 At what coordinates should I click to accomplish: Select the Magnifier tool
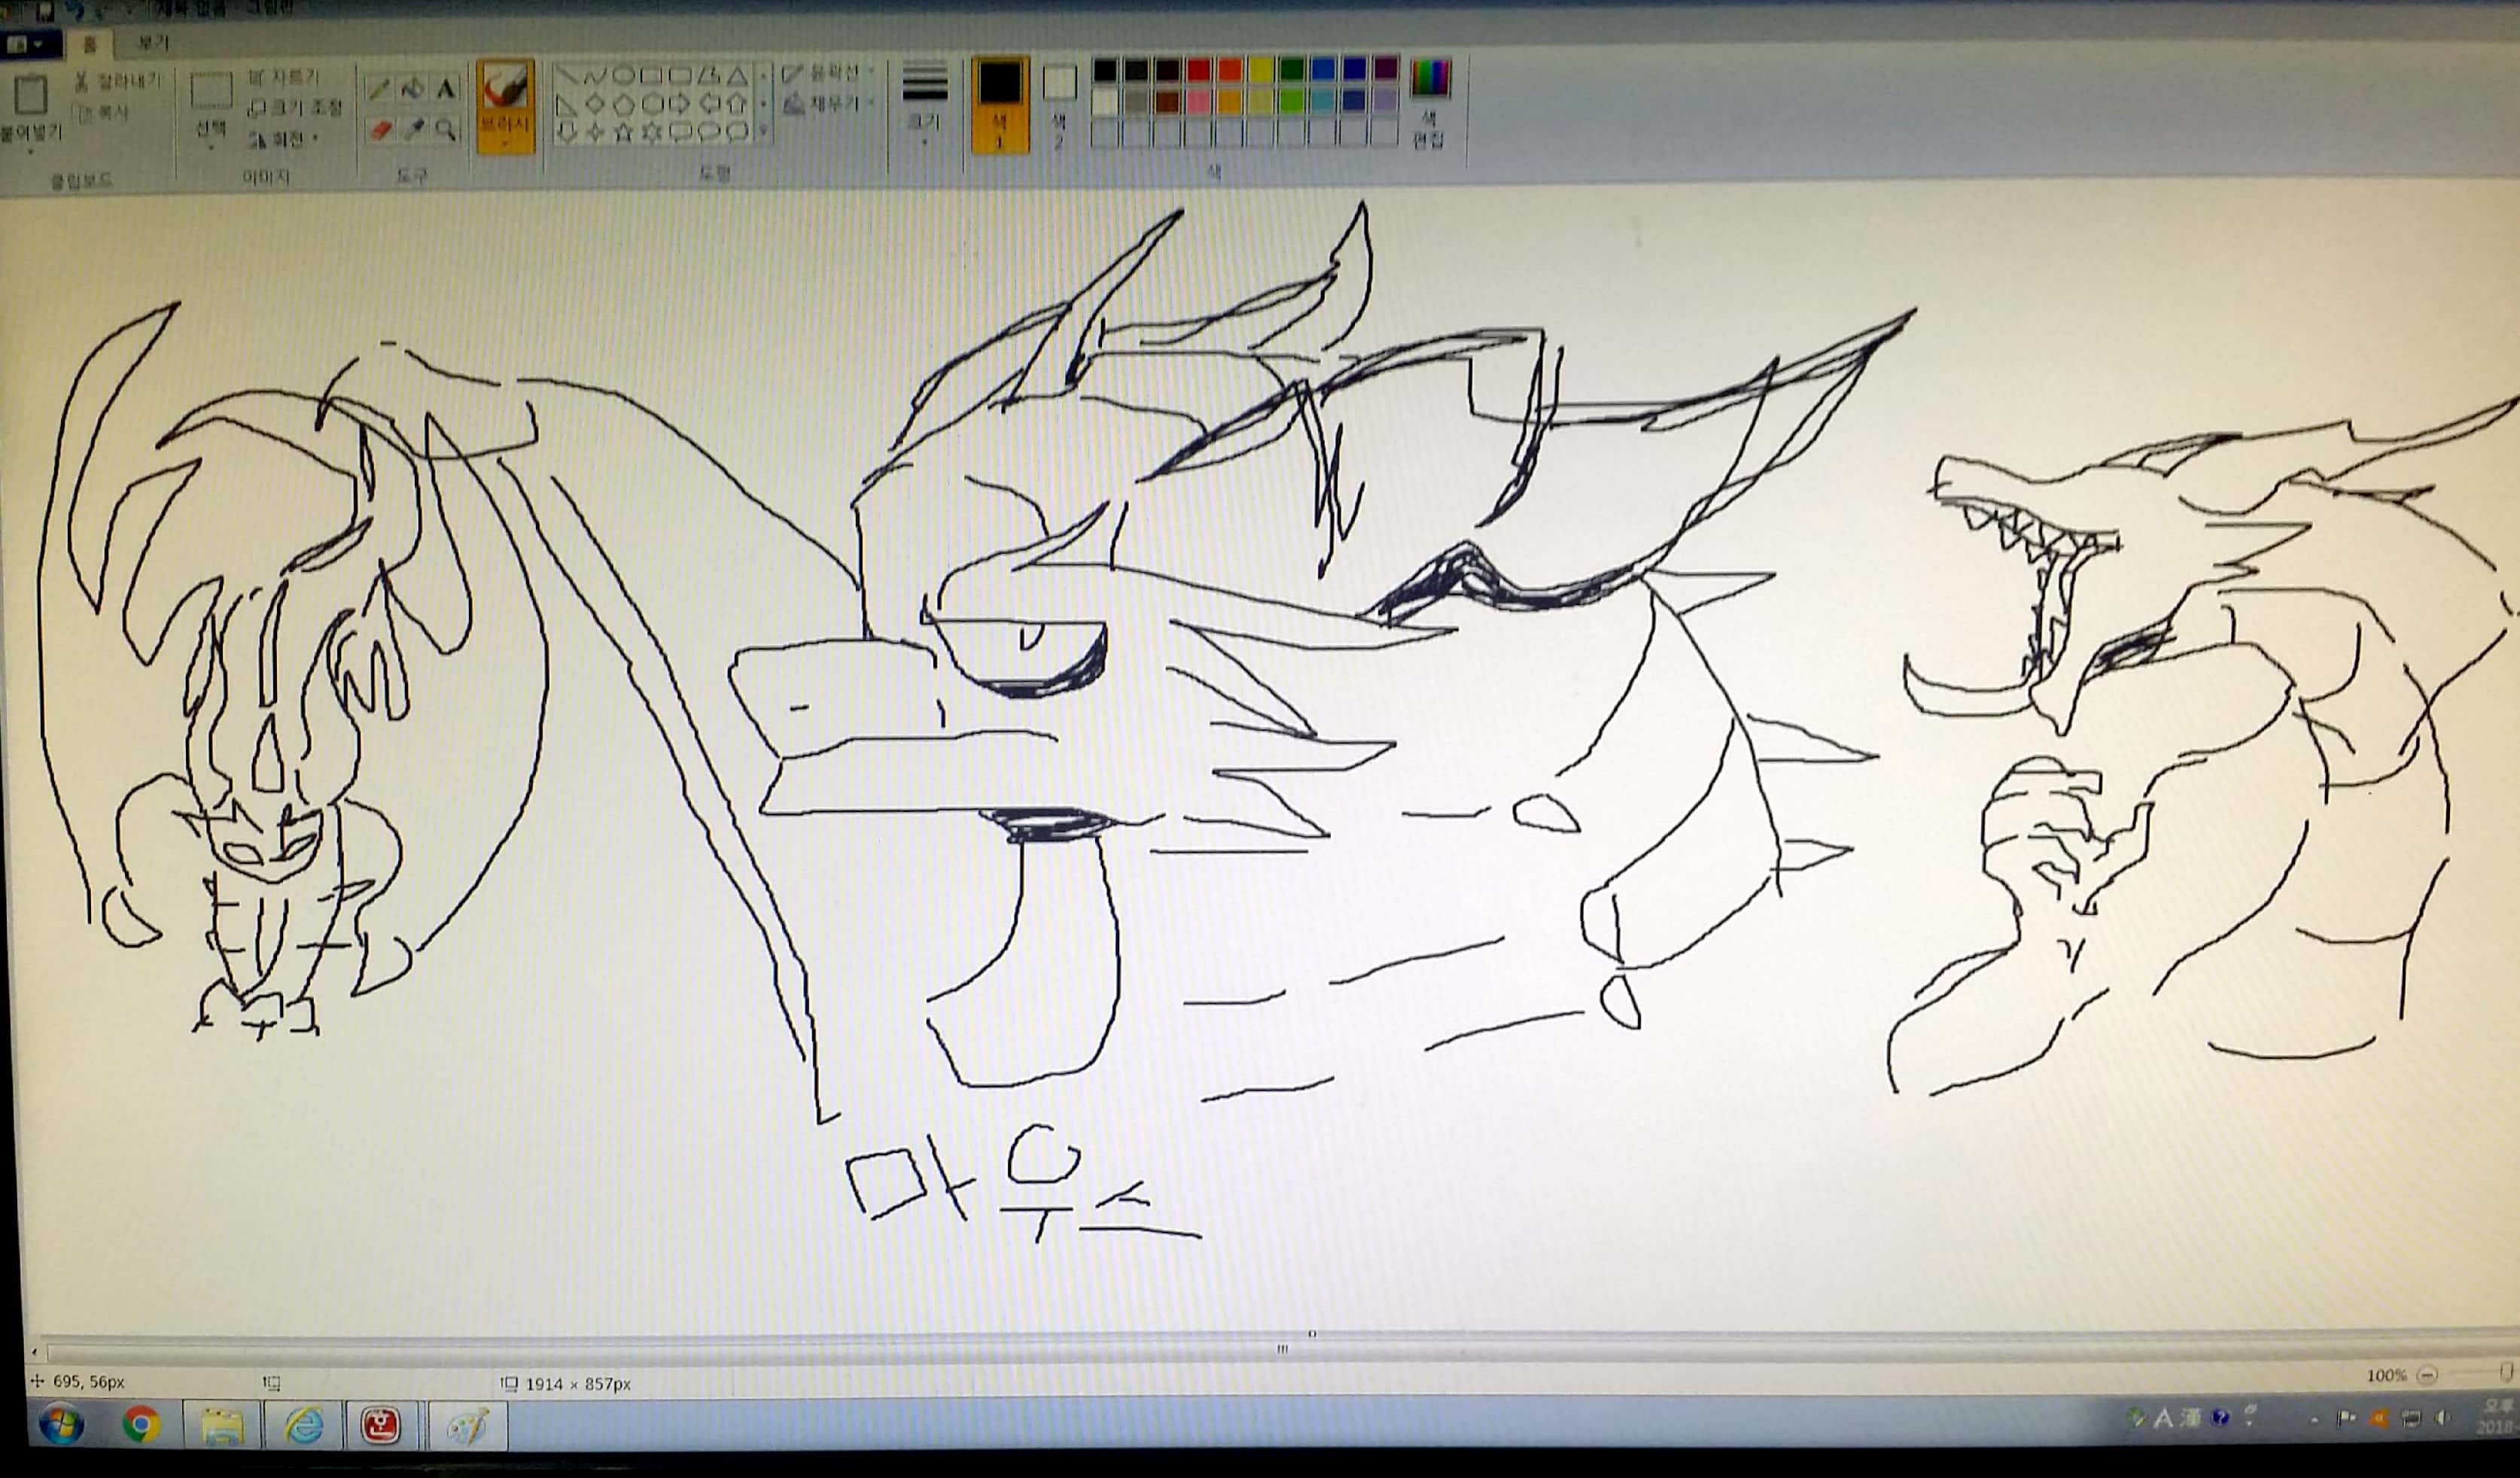point(446,130)
